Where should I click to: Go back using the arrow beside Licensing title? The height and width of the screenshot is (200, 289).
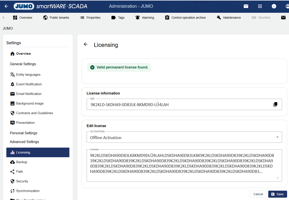click(85, 44)
